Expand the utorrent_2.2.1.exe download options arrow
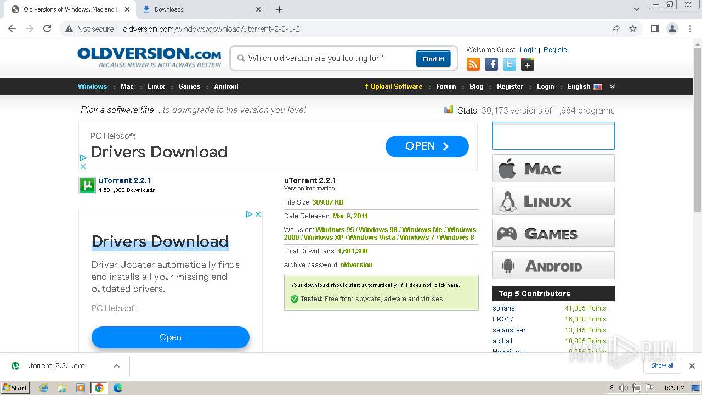The height and width of the screenshot is (395, 702). coord(116,366)
